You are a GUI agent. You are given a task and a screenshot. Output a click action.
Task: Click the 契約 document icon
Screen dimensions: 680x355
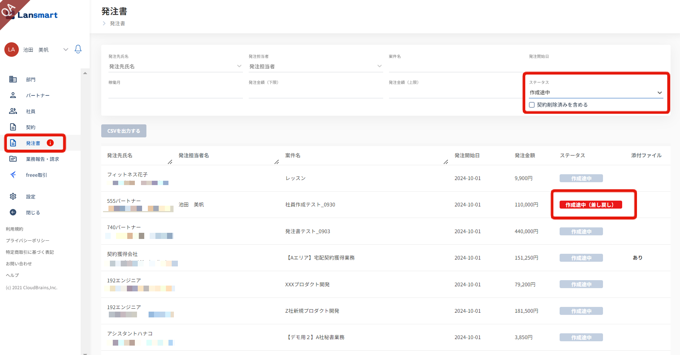(13, 127)
